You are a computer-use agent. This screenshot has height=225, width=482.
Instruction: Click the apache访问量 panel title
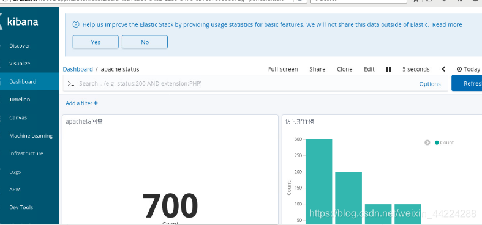pyautogui.click(x=85, y=122)
